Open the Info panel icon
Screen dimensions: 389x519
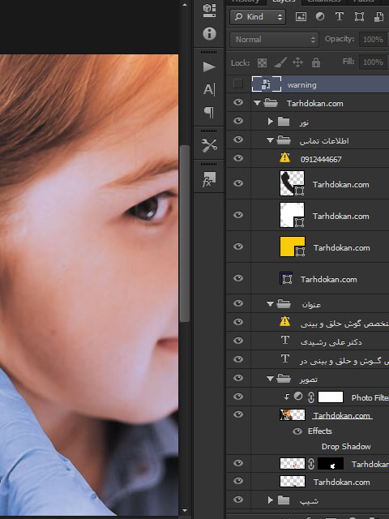coord(209,34)
